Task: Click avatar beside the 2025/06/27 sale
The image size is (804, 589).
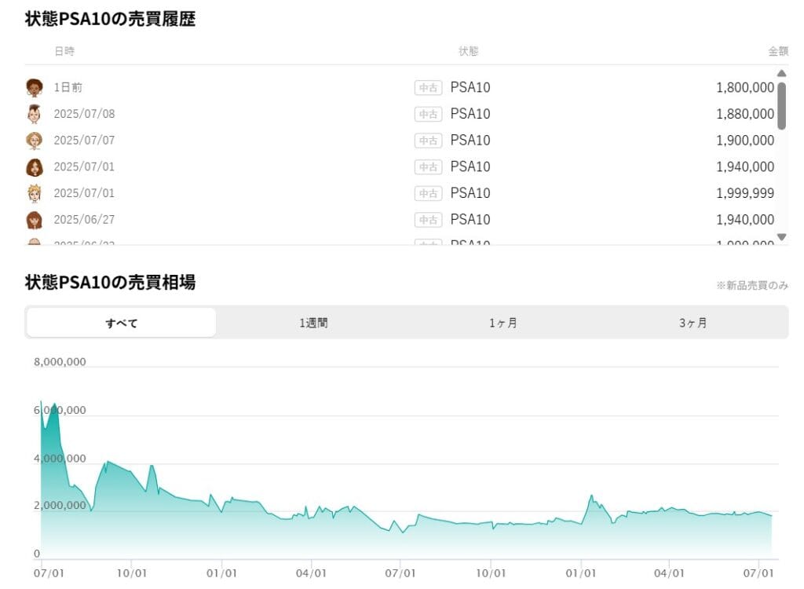Action: coord(35,220)
